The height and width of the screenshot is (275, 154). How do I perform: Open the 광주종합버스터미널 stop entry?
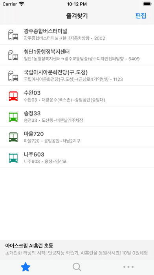77,34
